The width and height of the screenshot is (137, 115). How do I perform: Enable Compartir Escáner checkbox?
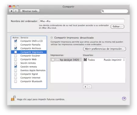coord(16,56)
